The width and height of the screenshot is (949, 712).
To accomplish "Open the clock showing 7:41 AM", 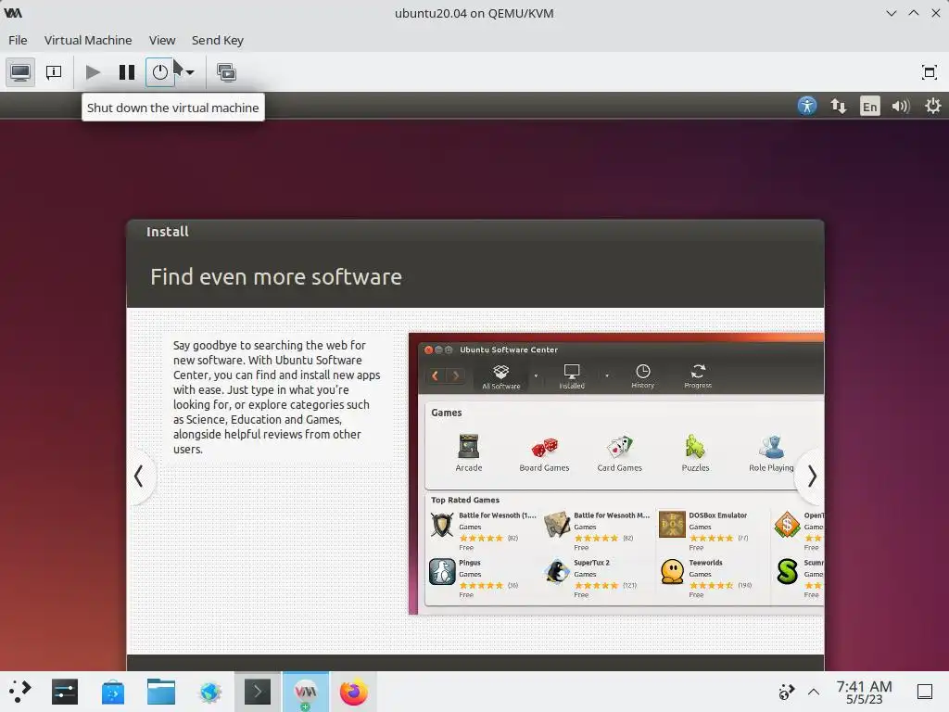I will [x=864, y=692].
